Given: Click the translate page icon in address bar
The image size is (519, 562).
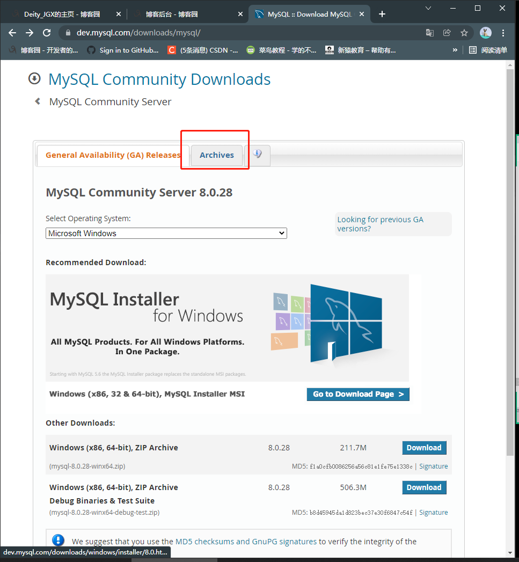Looking at the screenshot, I should click(430, 33).
